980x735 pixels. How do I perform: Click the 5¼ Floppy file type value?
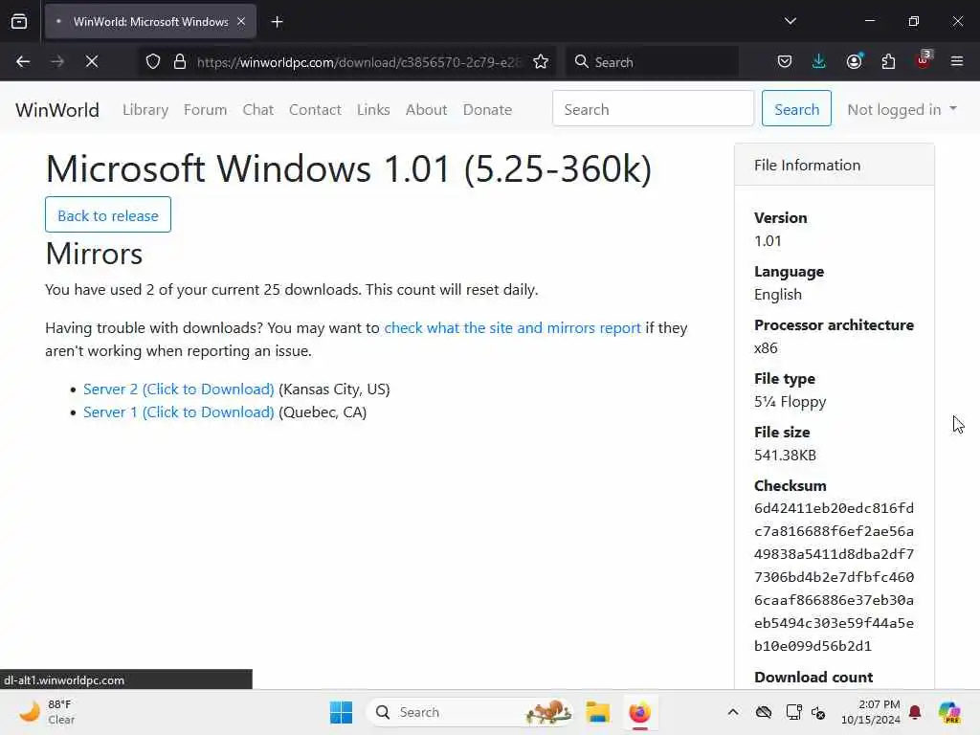coord(790,401)
